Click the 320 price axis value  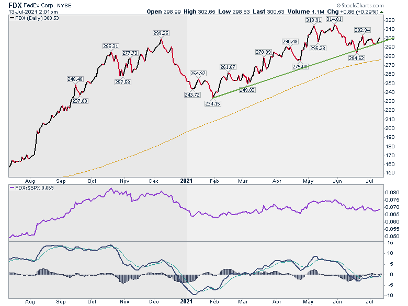click(390, 20)
